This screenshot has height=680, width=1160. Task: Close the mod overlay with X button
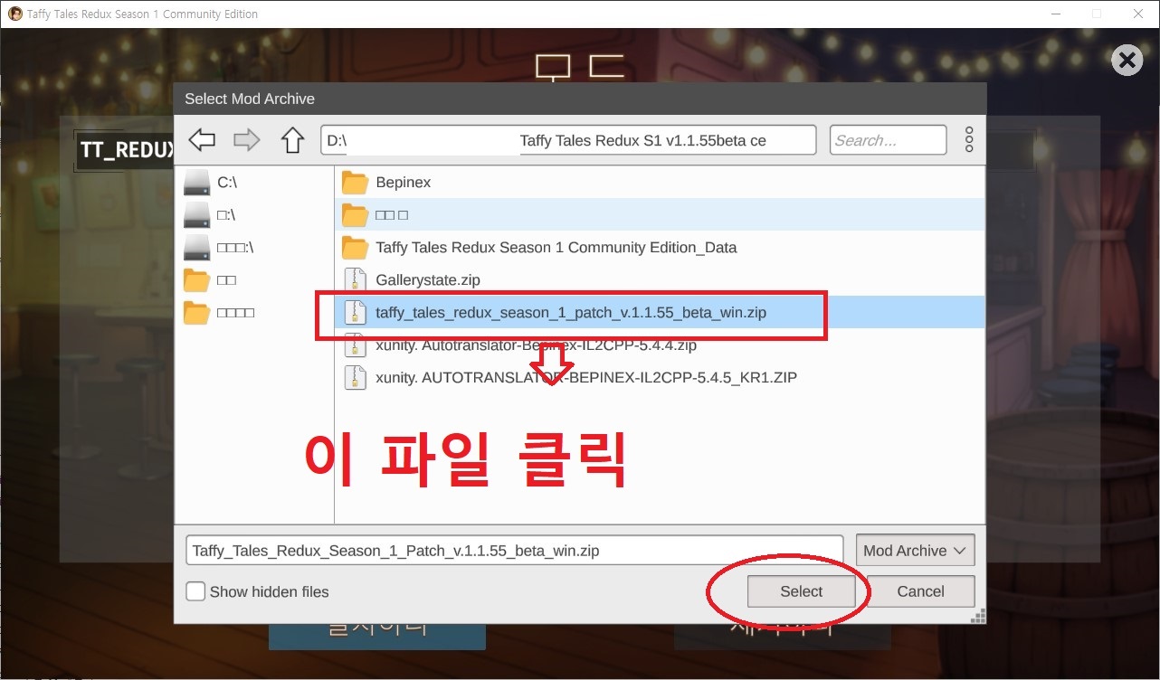click(1127, 61)
